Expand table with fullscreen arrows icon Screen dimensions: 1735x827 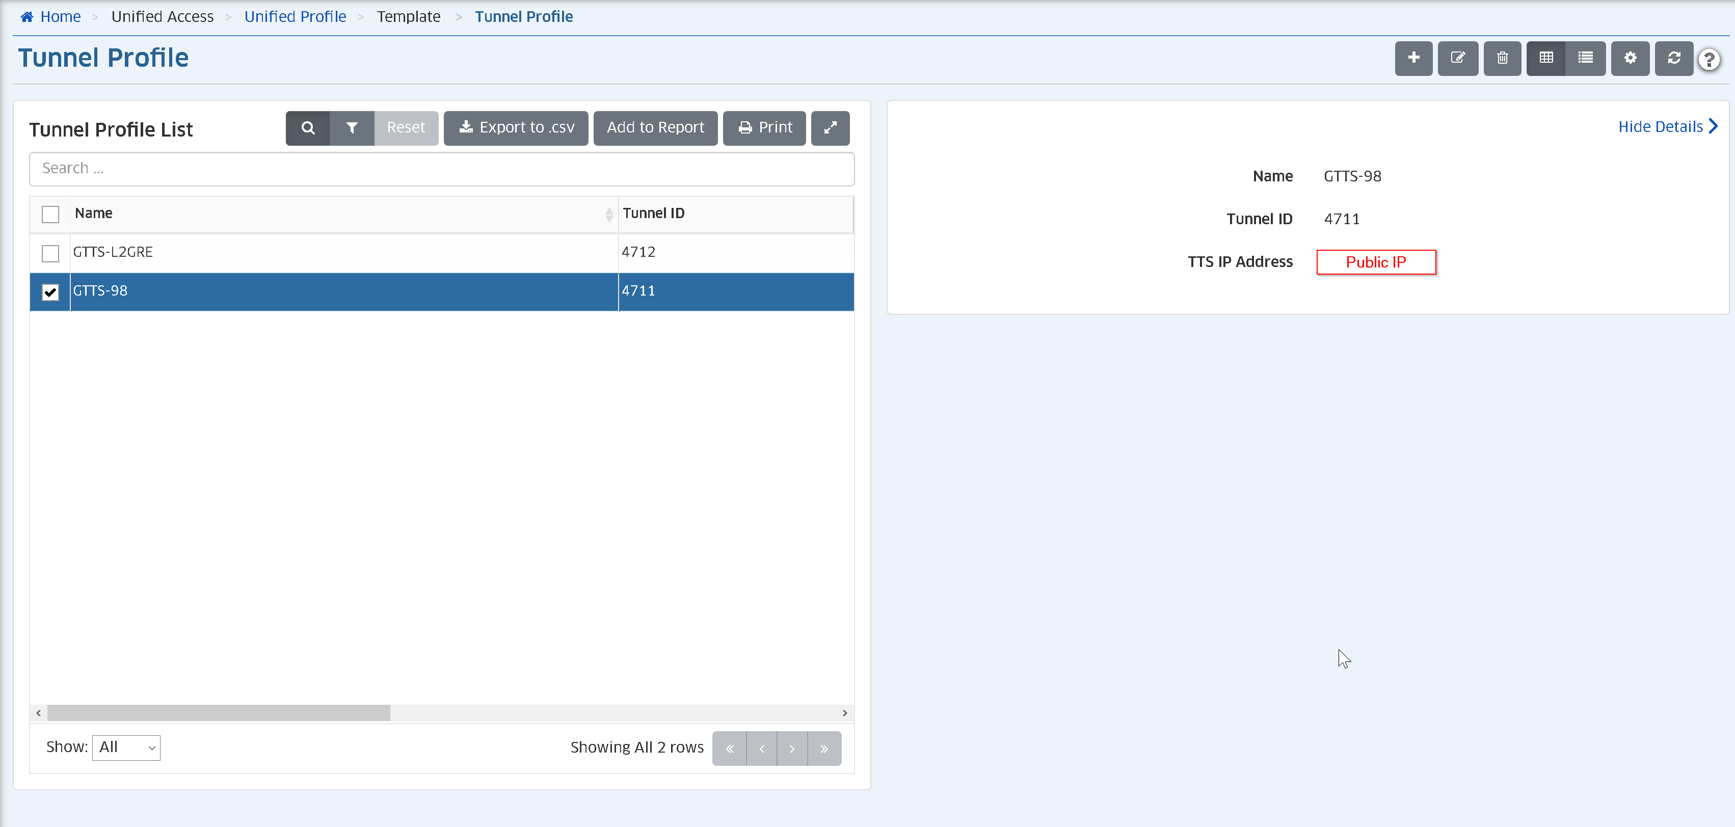point(830,128)
